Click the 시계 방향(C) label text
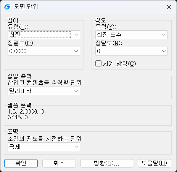Image resolution: width=177 pixels, height=172 pixels. tap(119, 63)
